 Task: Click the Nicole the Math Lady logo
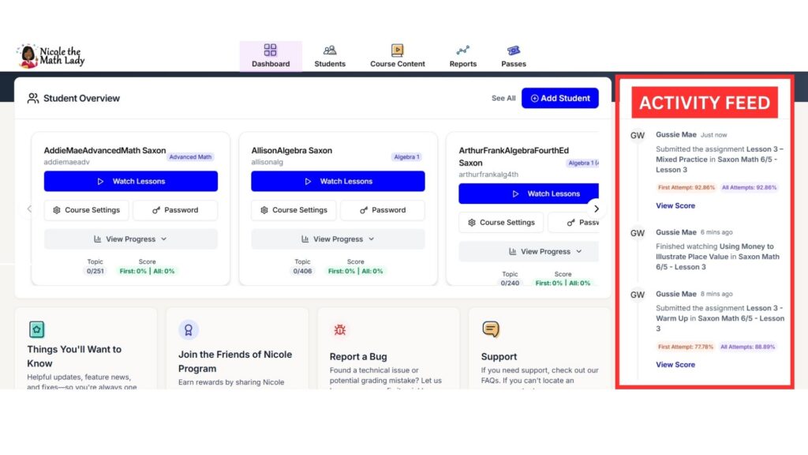click(50, 56)
